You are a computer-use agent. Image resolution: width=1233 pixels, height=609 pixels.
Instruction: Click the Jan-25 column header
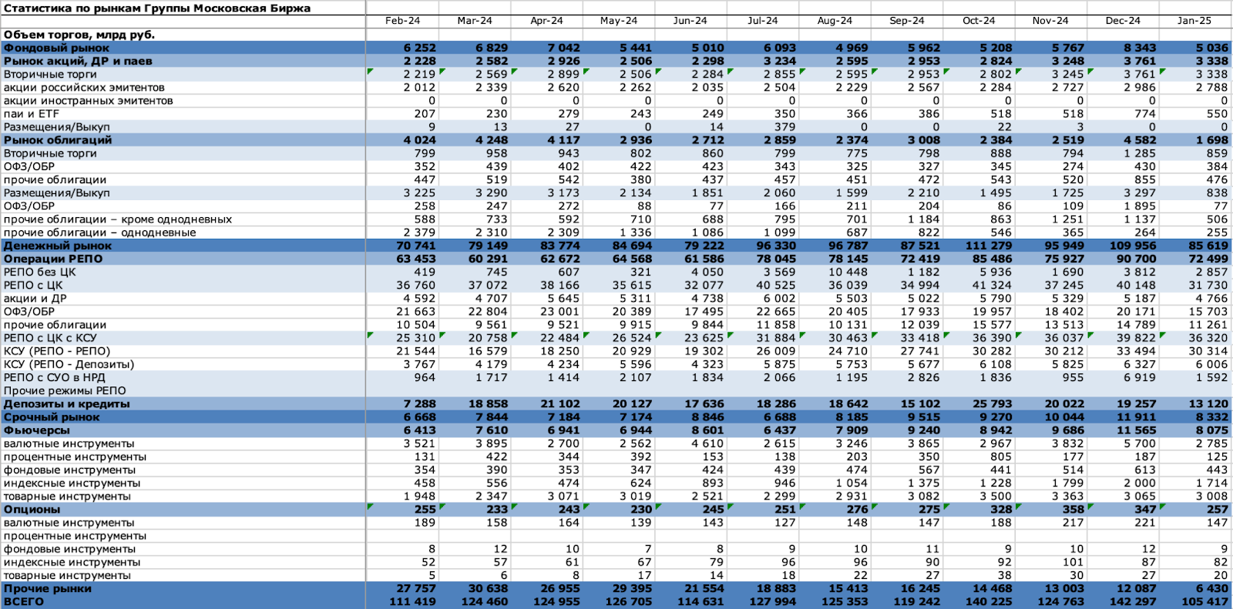[1194, 21]
